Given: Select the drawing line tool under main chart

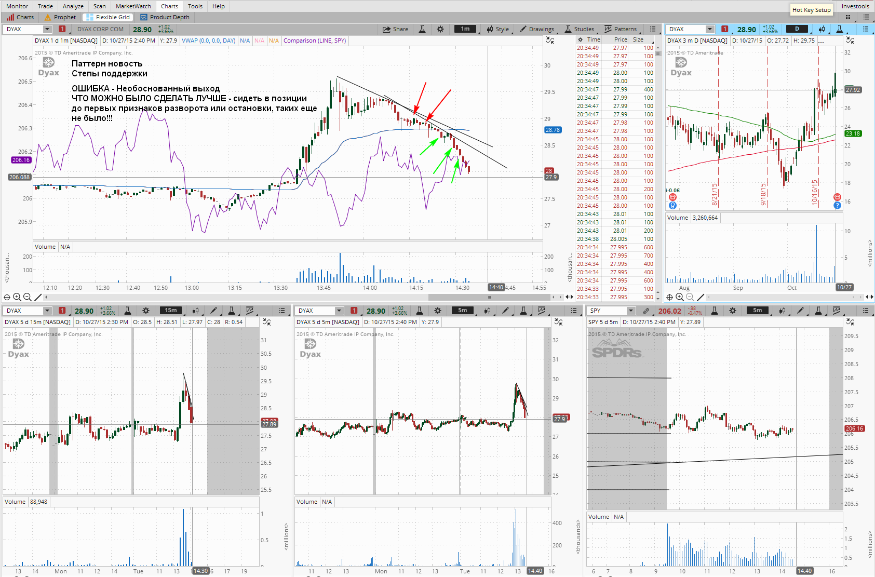Looking at the screenshot, I should 39,297.
